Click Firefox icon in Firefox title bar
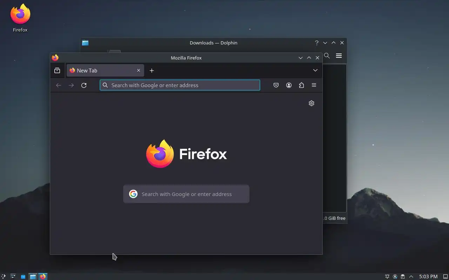The image size is (449, 280). (55, 58)
